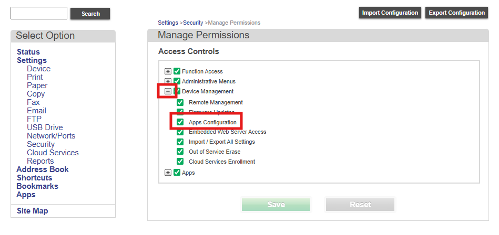Toggle Cloud Services Enrollment checkbox
Viewport: 499px width, 235px height.
pos(180,162)
